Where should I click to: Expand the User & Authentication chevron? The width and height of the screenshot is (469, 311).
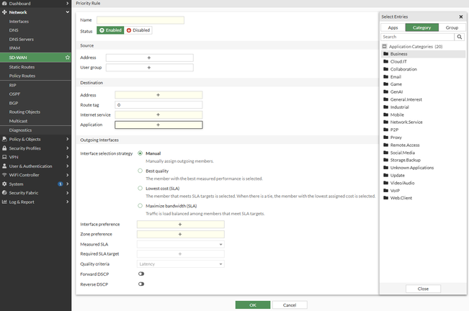tap(67, 166)
